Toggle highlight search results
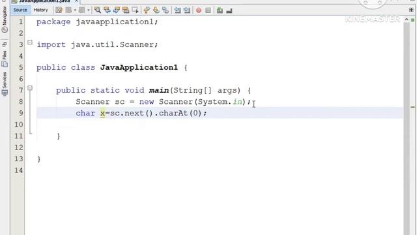The width and height of the screenshot is (417, 235). click(126, 10)
